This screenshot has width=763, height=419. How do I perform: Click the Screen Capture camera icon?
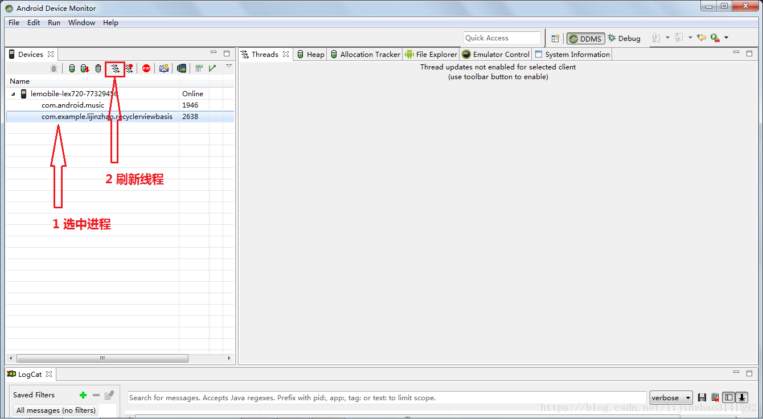[x=164, y=68]
